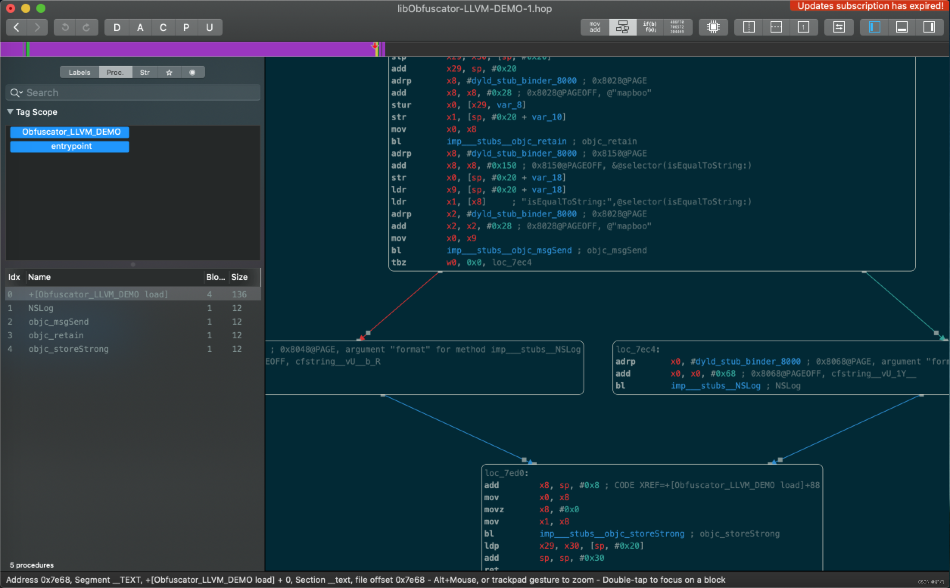This screenshot has width=950, height=588.
Task: Open the search options magnifier dropdown
Action: pos(16,93)
